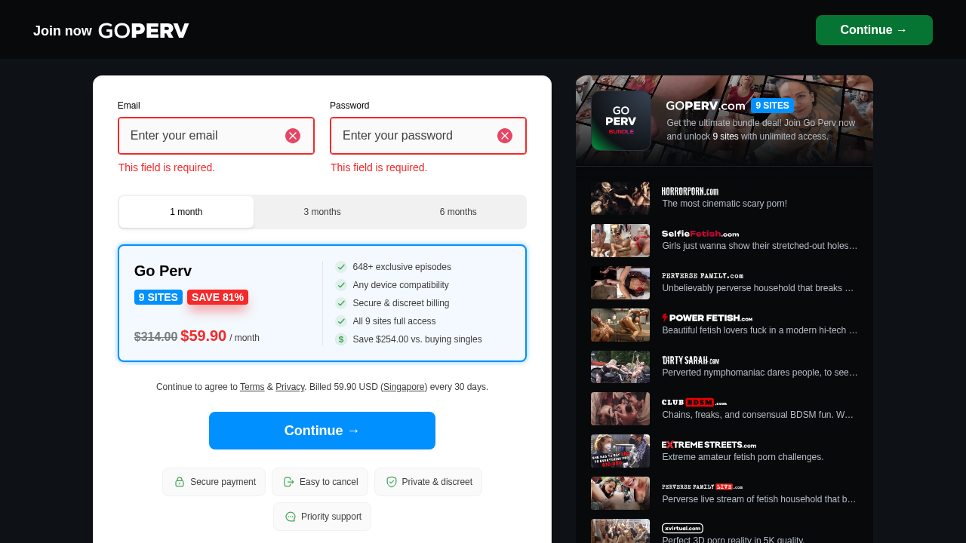Click the red X icon in the password field

(x=505, y=136)
